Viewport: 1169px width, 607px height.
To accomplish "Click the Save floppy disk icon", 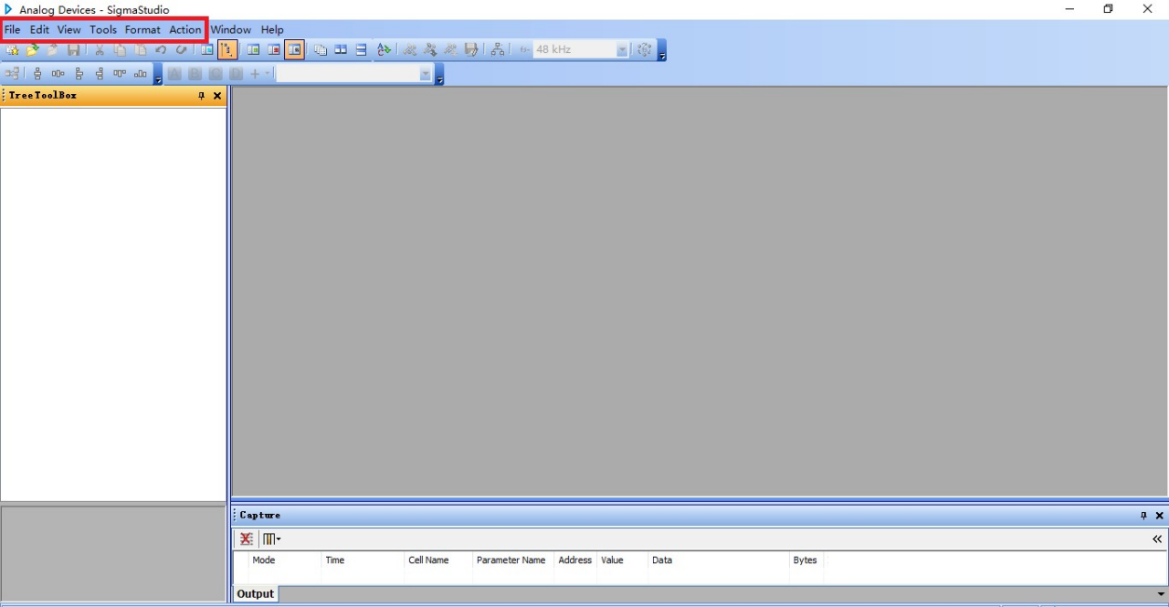I will point(74,50).
